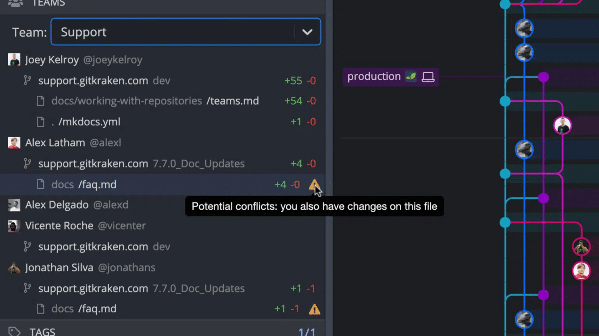Click a teal commit node on the graph
This screenshot has width=599, height=336.
coord(505,101)
